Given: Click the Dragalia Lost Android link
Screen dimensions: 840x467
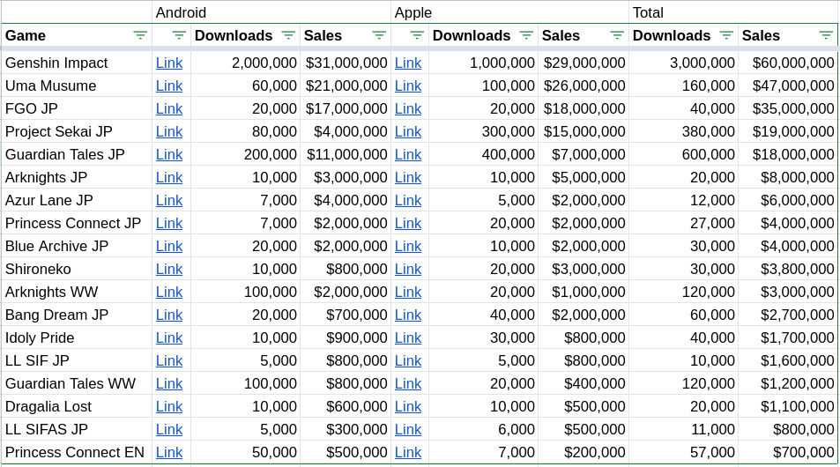Looking at the screenshot, I should [169, 407].
